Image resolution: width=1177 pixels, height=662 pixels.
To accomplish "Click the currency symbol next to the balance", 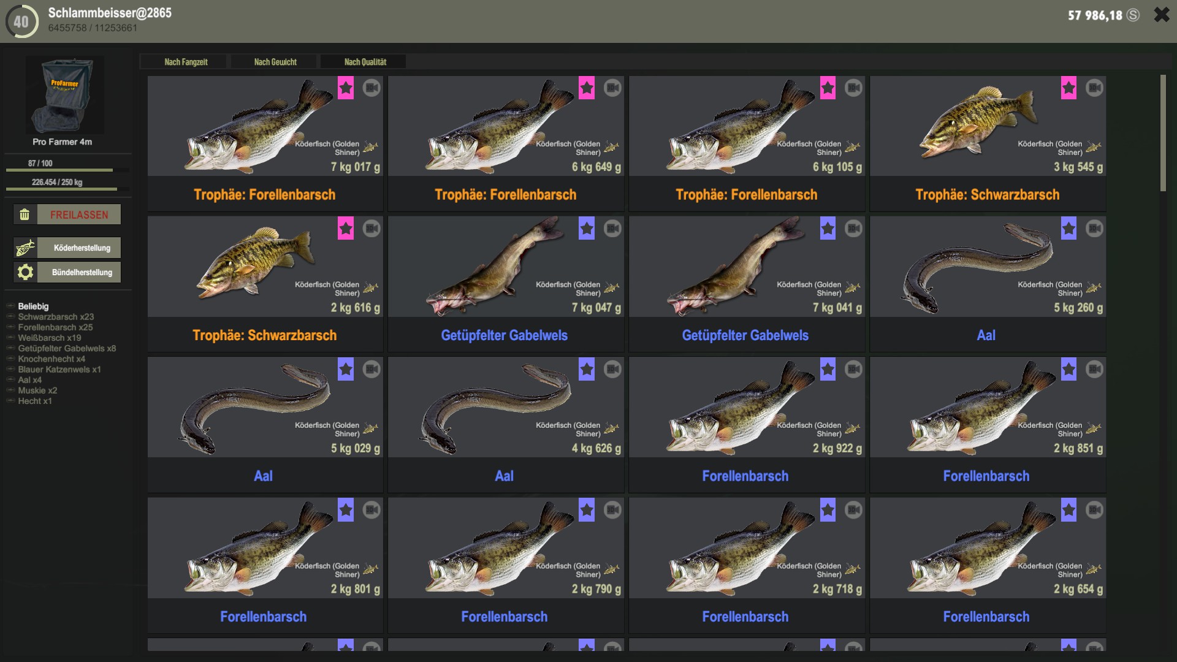I will click(x=1133, y=15).
